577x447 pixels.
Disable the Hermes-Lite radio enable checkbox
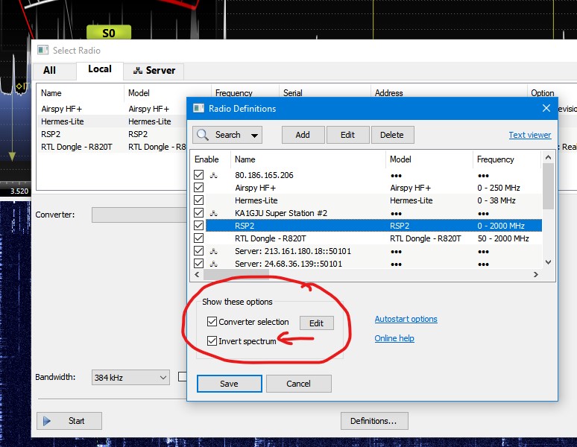[x=199, y=200]
